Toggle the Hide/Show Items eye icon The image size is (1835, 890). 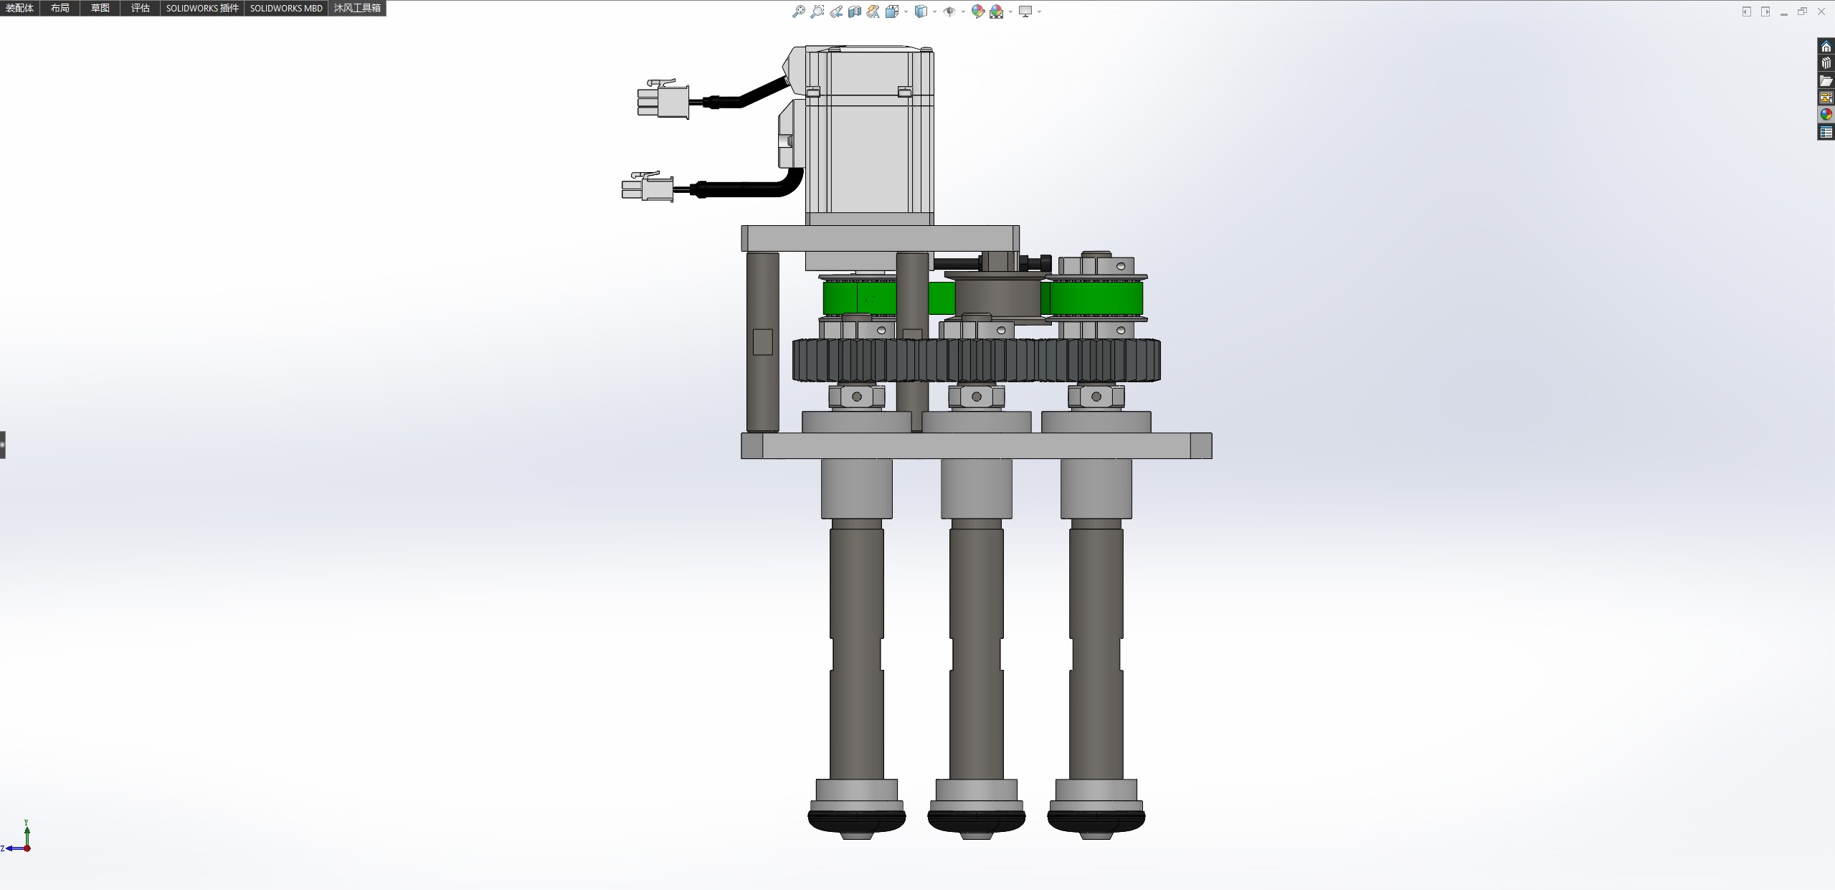click(x=949, y=11)
